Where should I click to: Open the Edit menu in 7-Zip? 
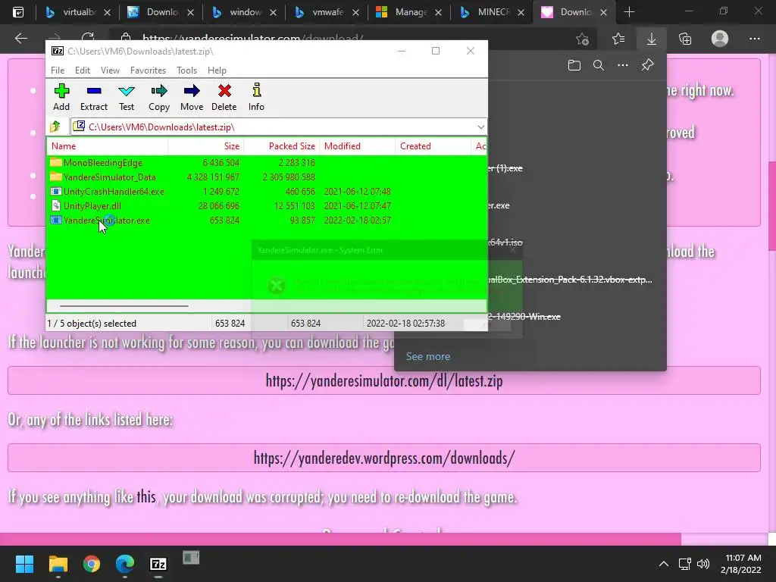(82, 70)
